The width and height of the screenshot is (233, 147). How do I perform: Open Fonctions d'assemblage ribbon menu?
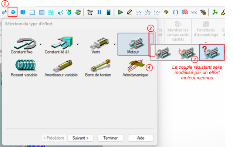coord(206,31)
